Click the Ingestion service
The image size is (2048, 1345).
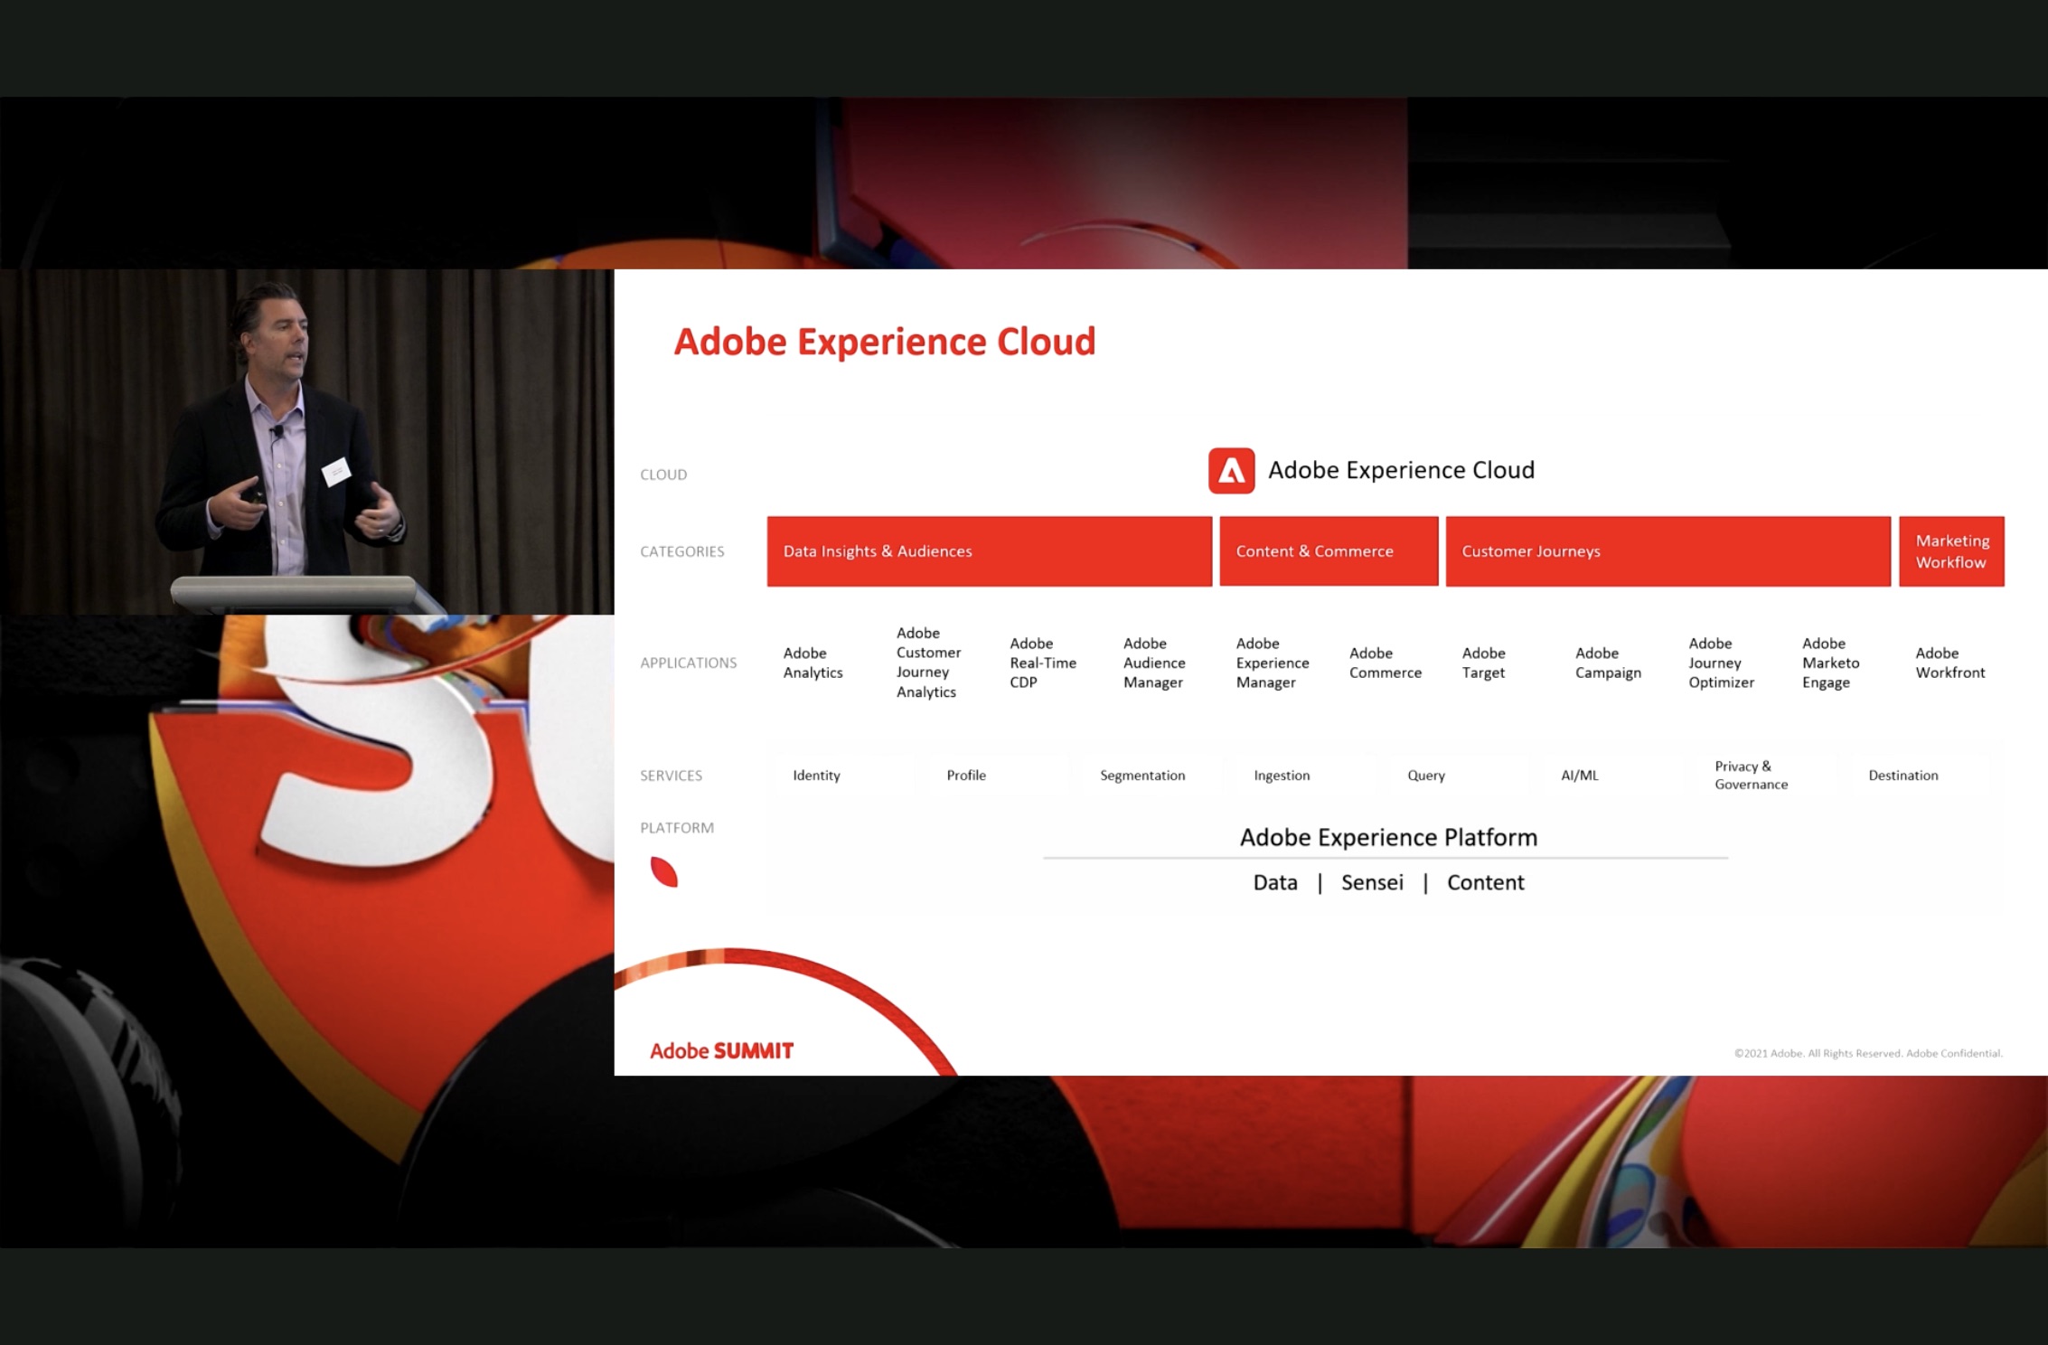pos(1282,776)
